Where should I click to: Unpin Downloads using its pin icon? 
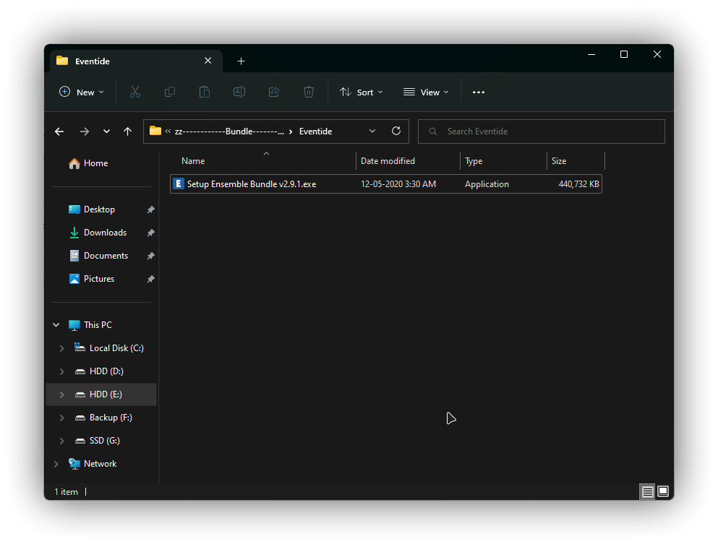click(150, 233)
